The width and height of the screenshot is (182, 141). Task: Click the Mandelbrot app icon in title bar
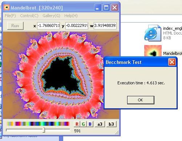click(7, 8)
